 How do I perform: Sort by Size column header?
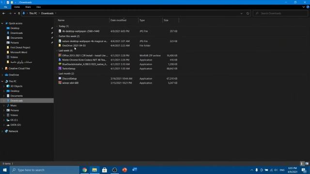(166, 20)
